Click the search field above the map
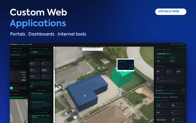The image size is (196, 123). [92, 49]
